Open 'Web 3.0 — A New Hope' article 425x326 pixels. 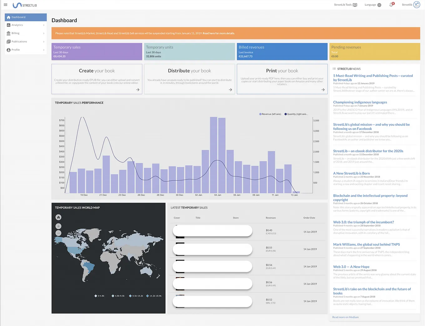tap(351, 267)
